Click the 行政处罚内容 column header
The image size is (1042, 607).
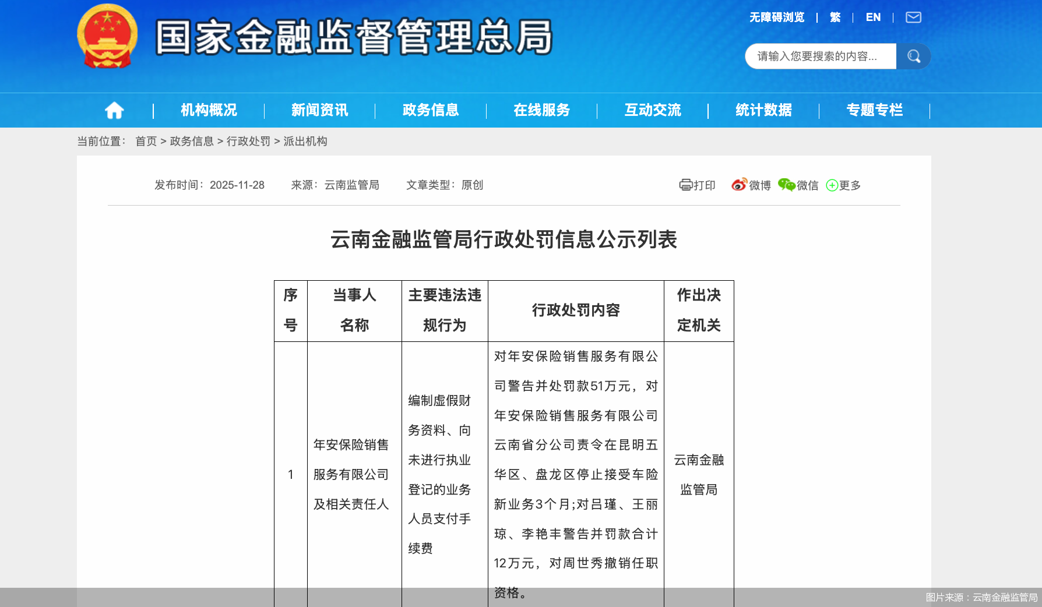576,310
